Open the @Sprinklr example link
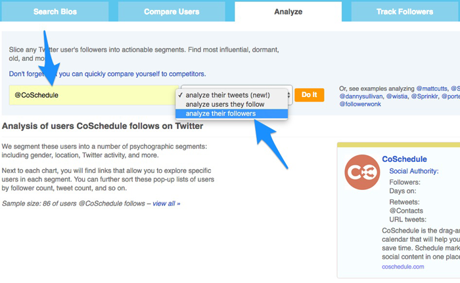This screenshot has width=460, height=283. pyautogui.click(x=425, y=96)
